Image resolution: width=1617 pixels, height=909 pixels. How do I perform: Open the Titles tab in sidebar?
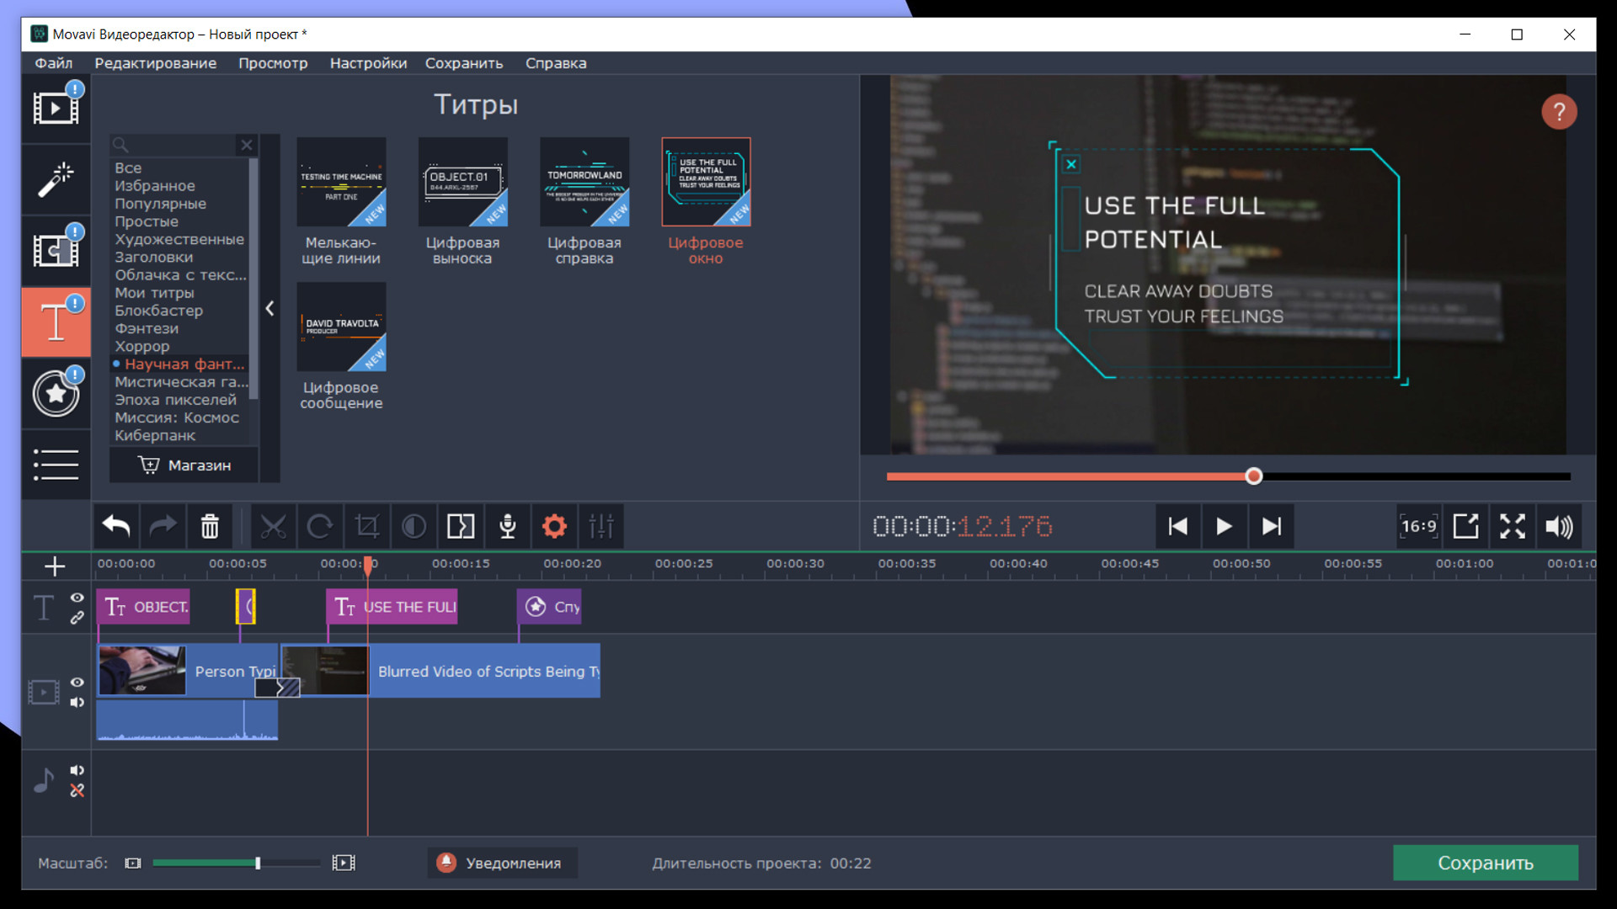pos(56,322)
